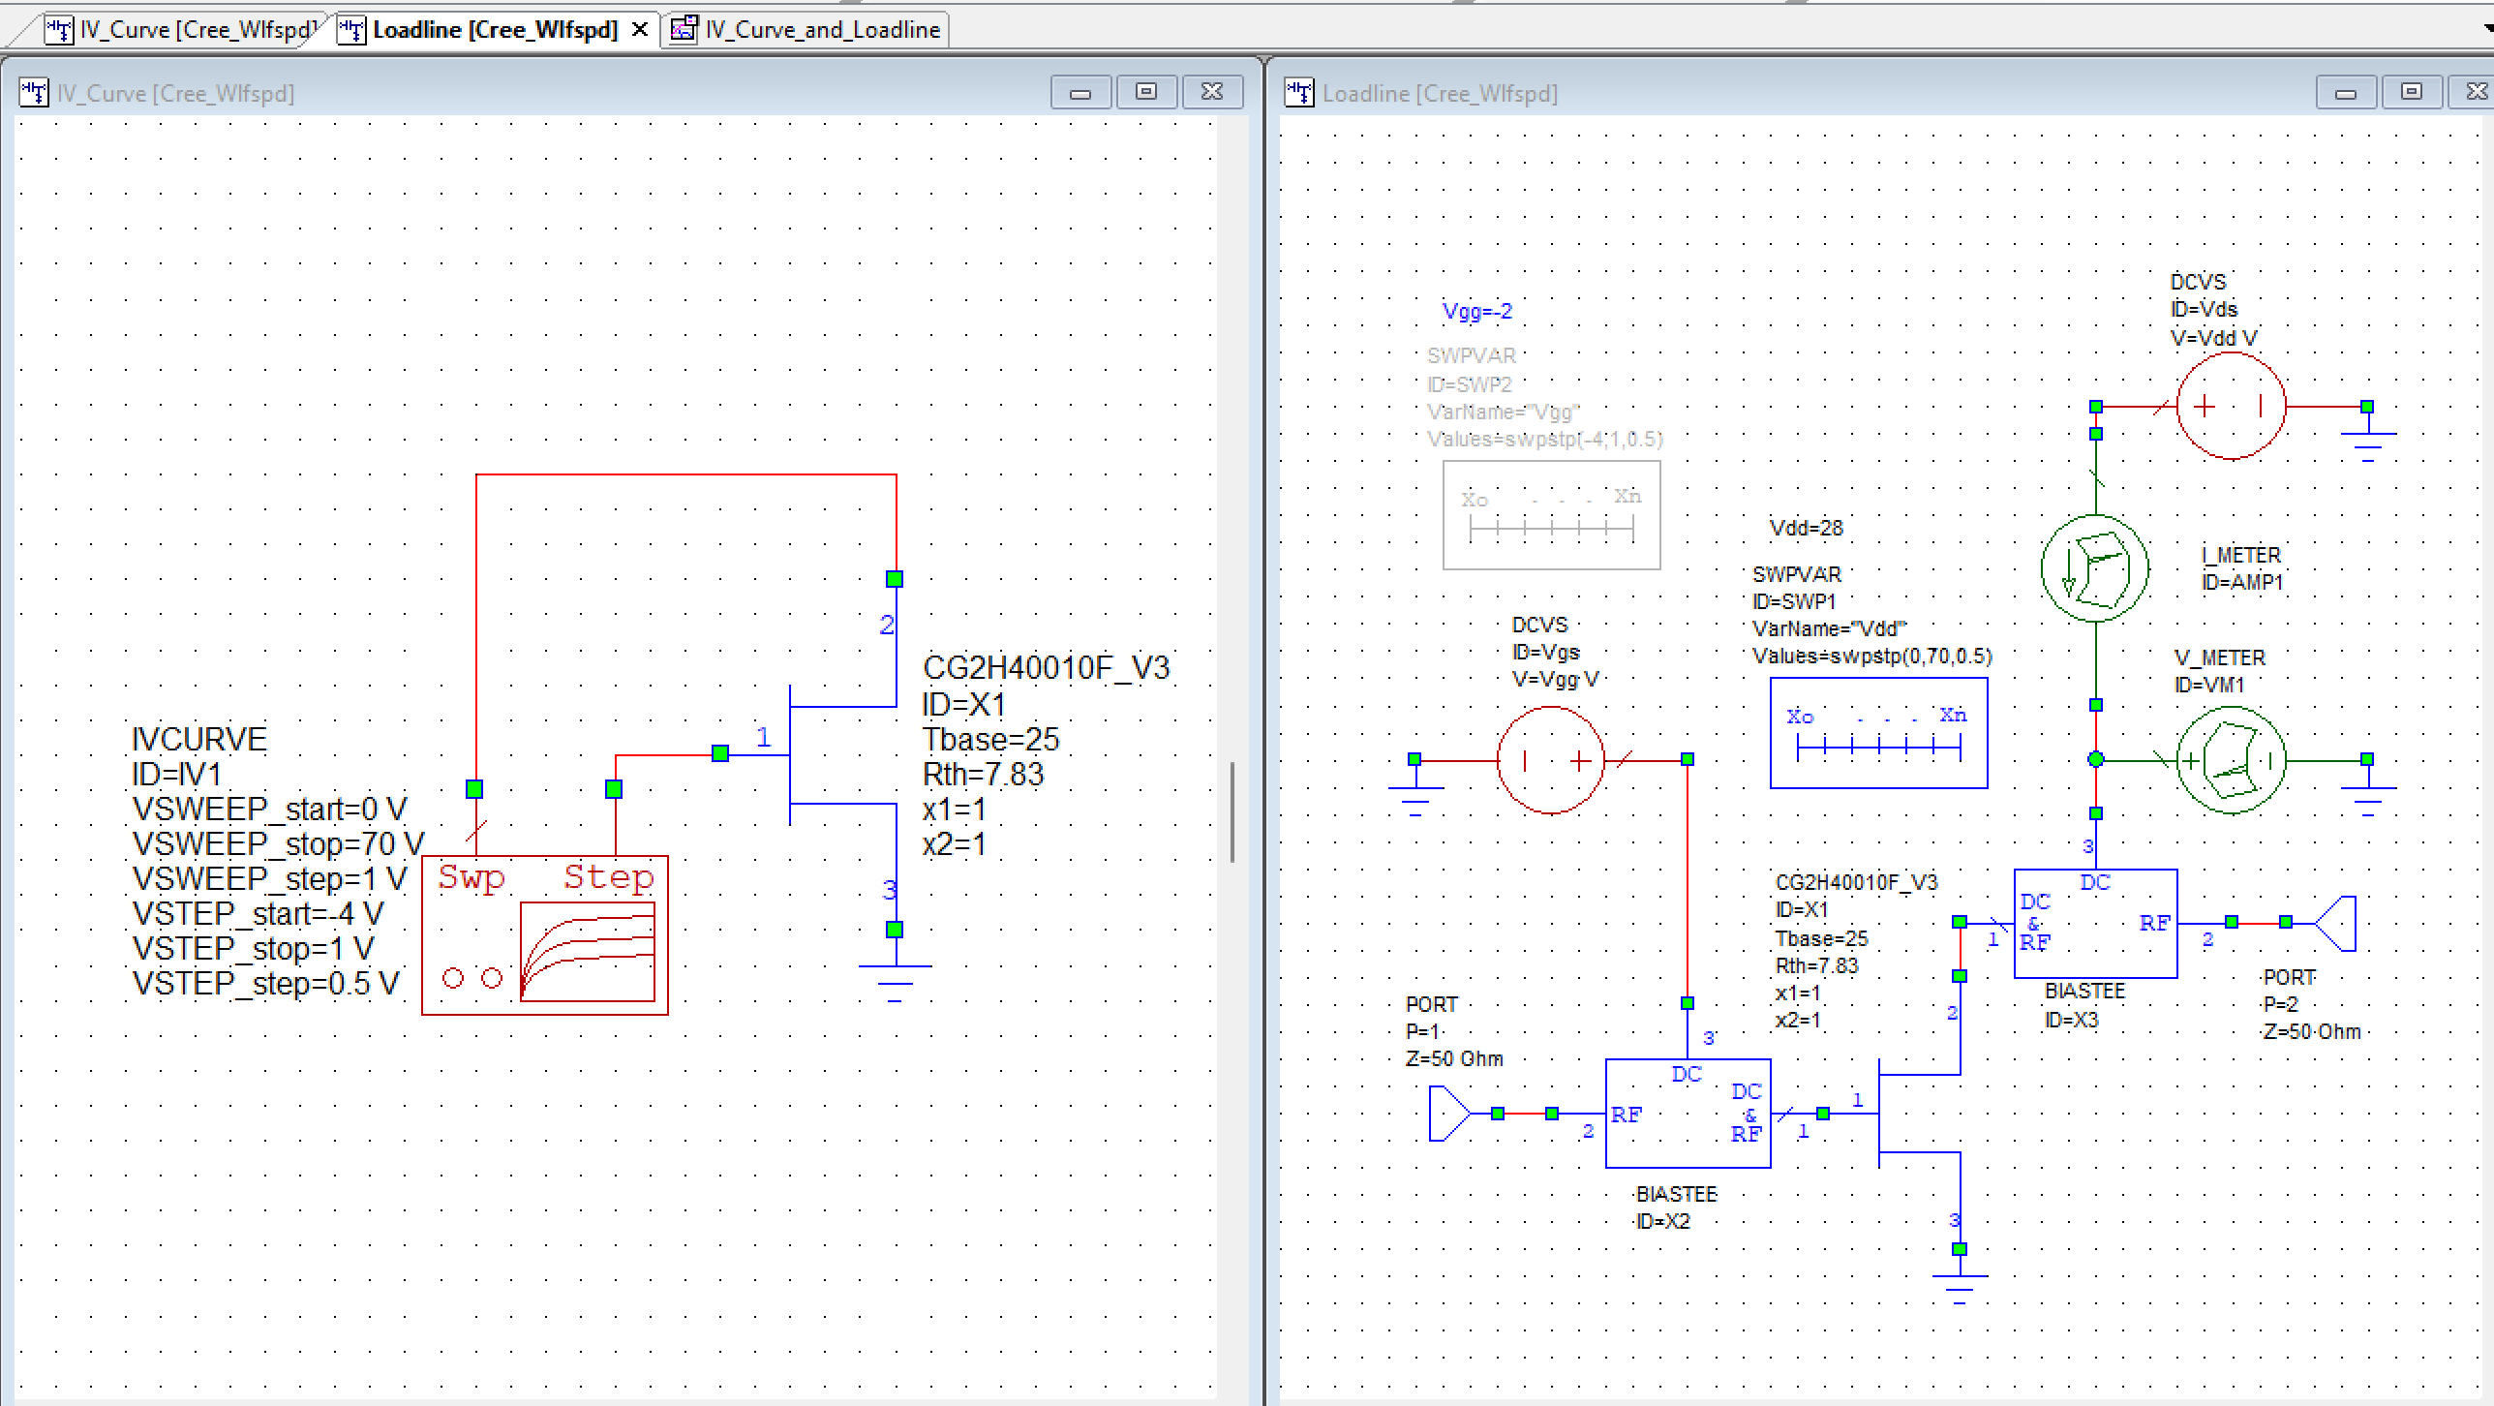Close the Loadline [Cree_Wlfspd] tab

coord(640,30)
